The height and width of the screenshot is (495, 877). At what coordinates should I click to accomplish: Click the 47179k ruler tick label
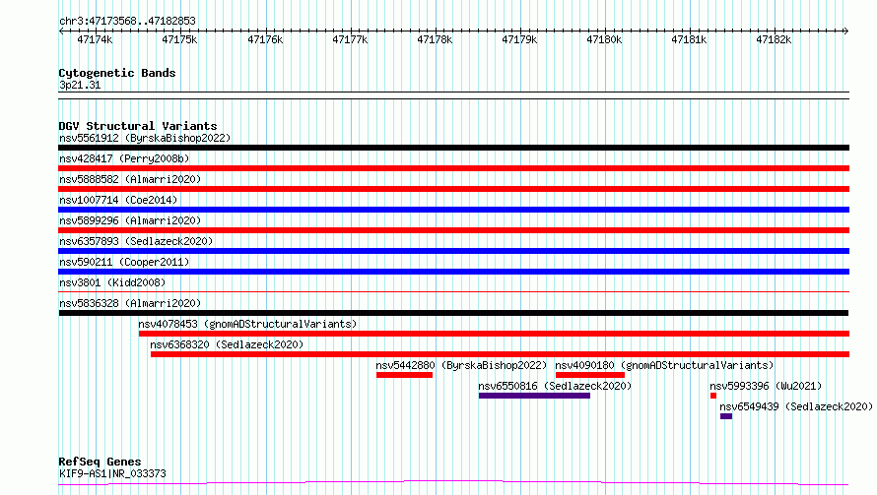[519, 39]
